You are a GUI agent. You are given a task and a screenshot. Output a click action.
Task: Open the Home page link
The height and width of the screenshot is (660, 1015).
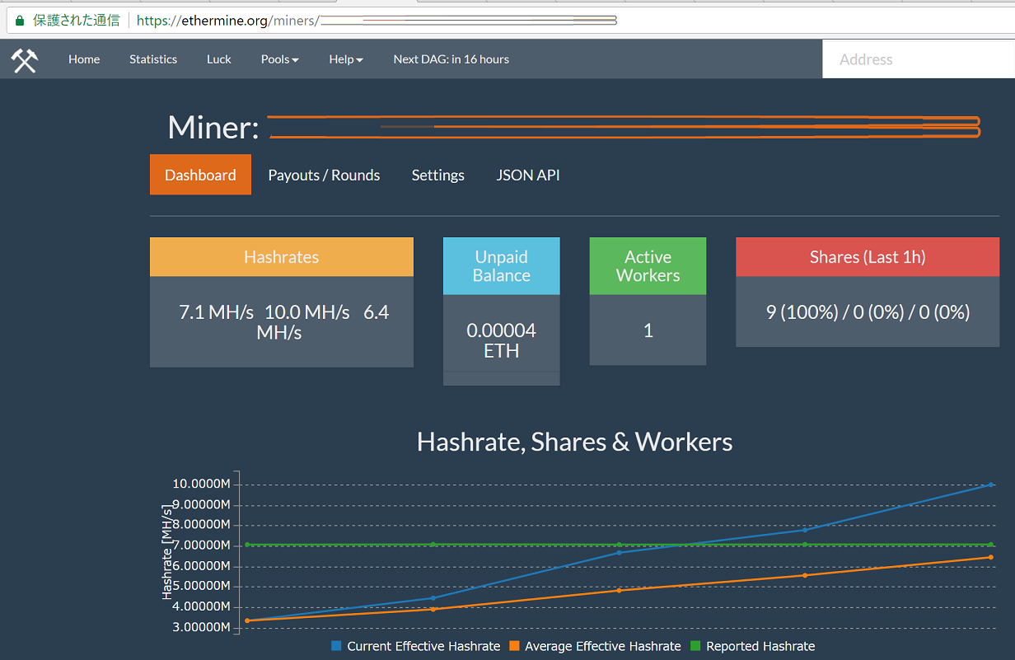(x=84, y=59)
